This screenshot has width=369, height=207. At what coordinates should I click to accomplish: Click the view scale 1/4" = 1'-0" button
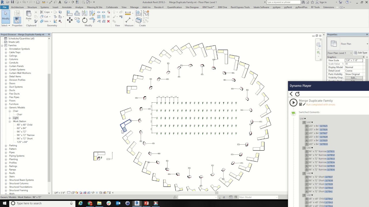[x=60, y=193]
